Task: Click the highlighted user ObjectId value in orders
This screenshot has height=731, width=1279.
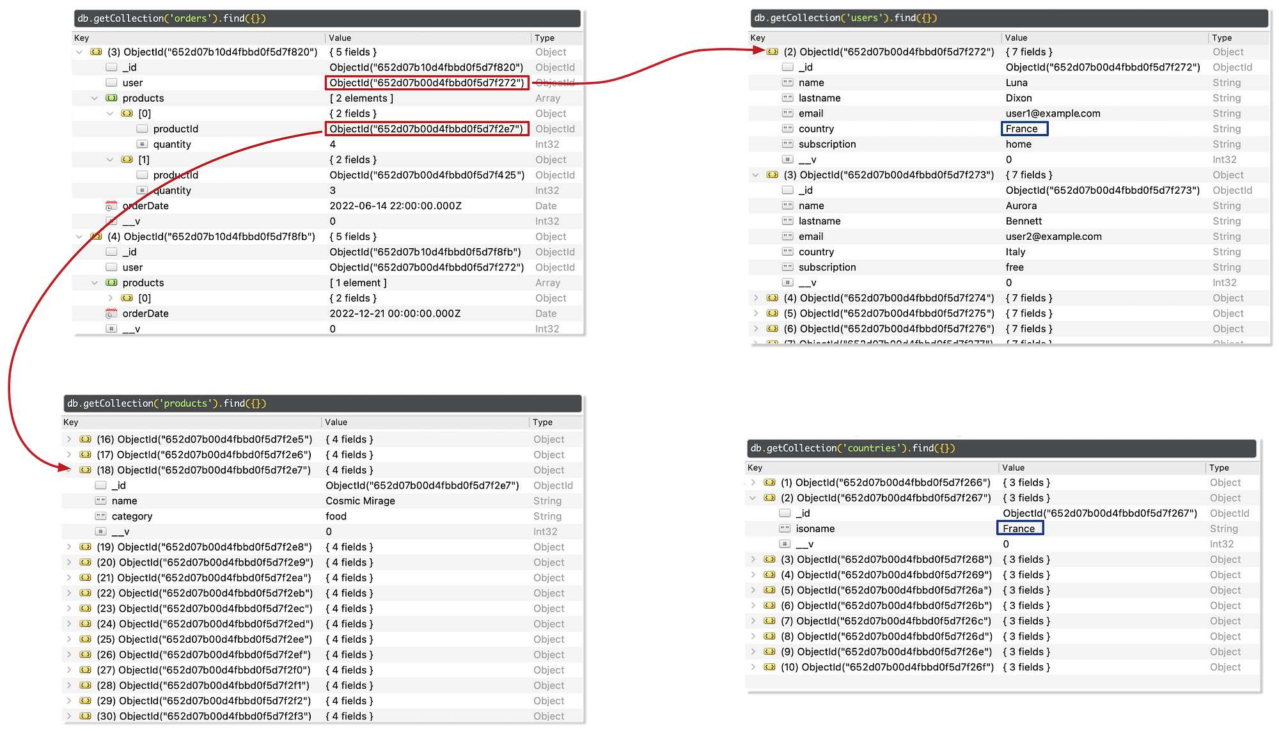Action: [x=427, y=83]
